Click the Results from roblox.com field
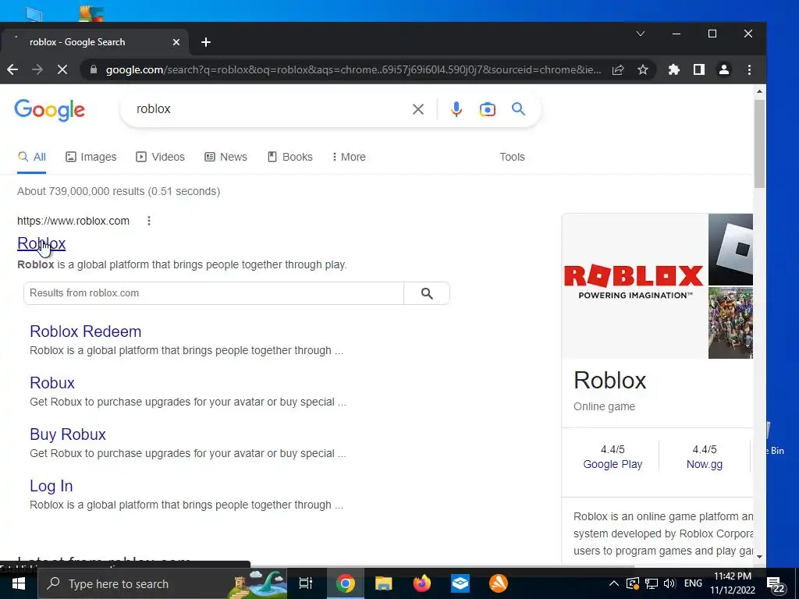The height and width of the screenshot is (599, 799). coord(214,293)
